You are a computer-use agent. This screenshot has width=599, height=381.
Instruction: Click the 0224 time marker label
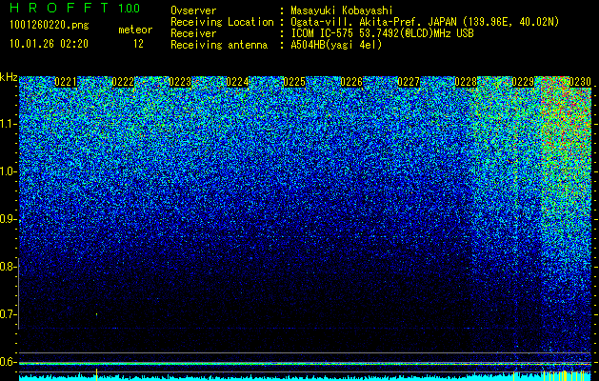tap(237, 82)
